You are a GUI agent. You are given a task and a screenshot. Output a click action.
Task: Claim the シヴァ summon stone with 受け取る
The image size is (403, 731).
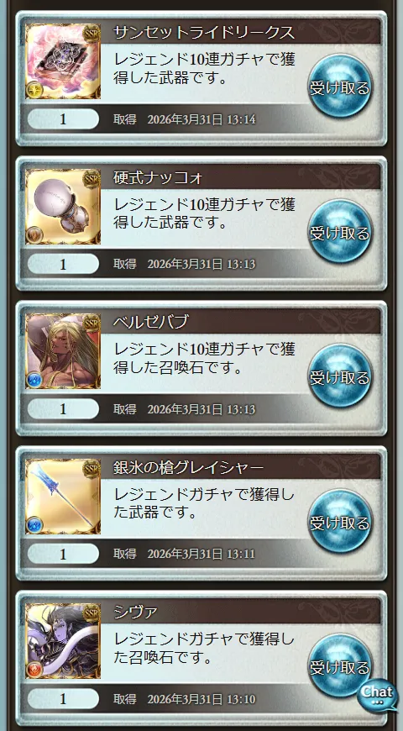(x=340, y=666)
